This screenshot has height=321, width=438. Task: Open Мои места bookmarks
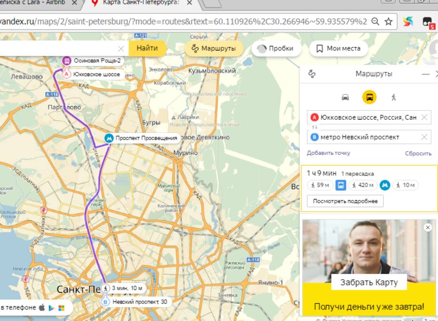pos(338,48)
